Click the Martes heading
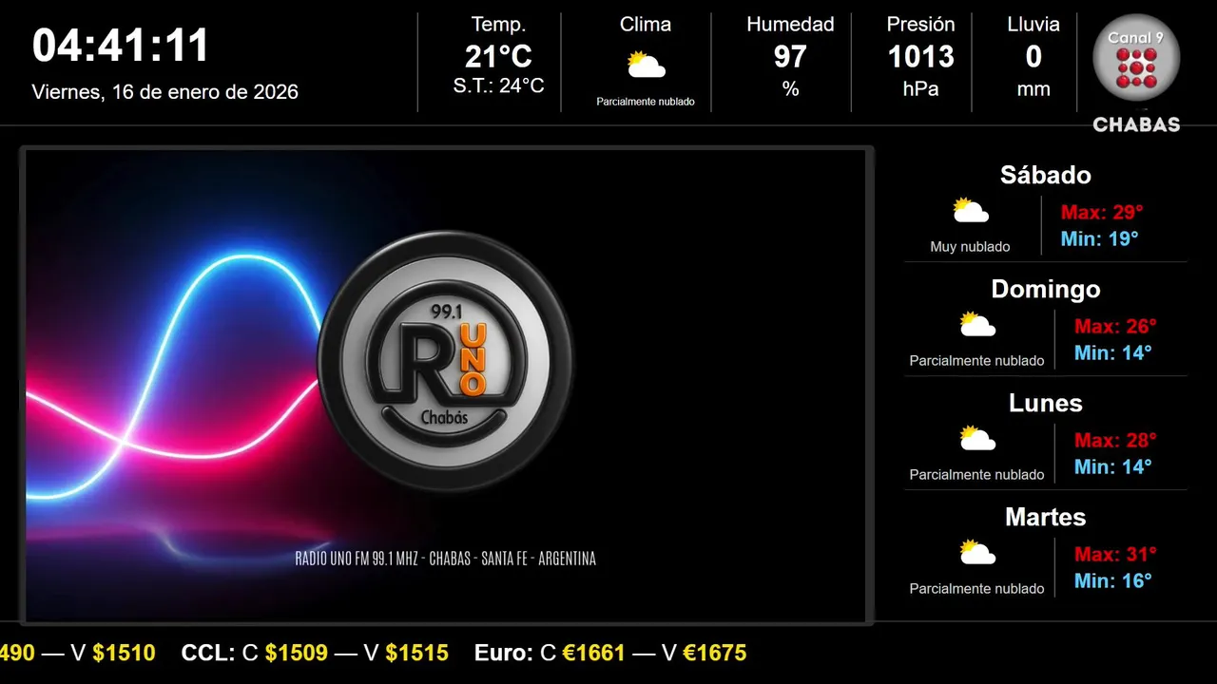Viewport: 1217px width, 684px height. pos(1046,517)
